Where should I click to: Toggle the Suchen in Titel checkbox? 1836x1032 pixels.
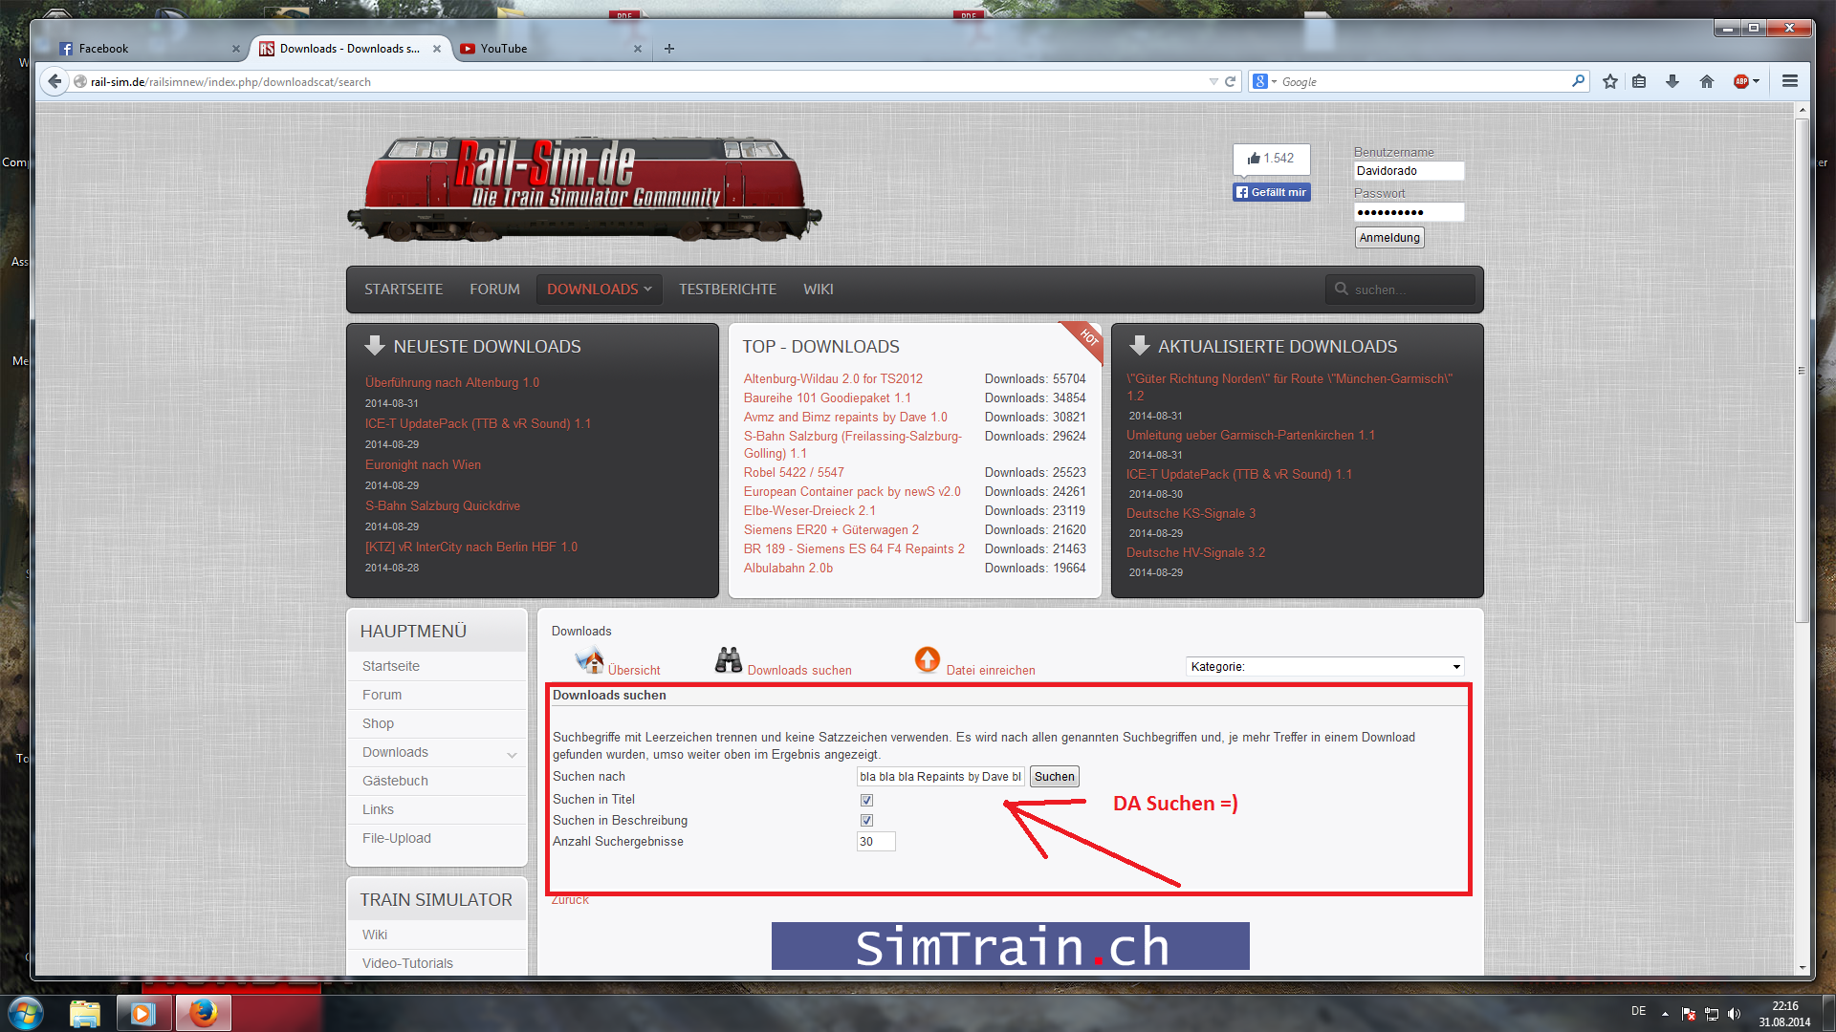point(866,800)
